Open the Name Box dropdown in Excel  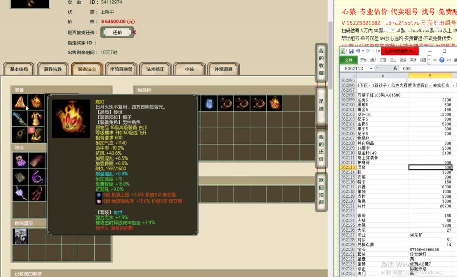371,68
